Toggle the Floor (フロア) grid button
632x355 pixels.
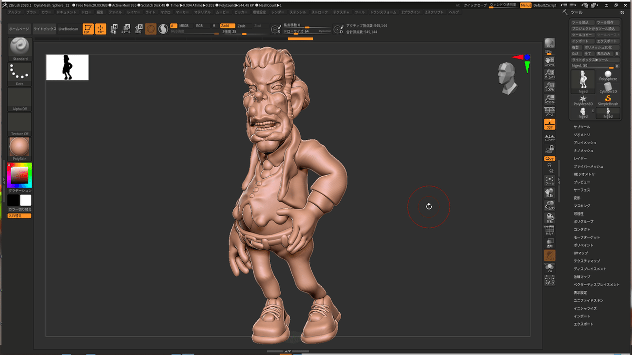[549, 124]
